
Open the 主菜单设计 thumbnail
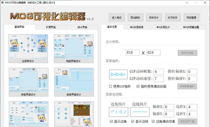coord(28,49)
